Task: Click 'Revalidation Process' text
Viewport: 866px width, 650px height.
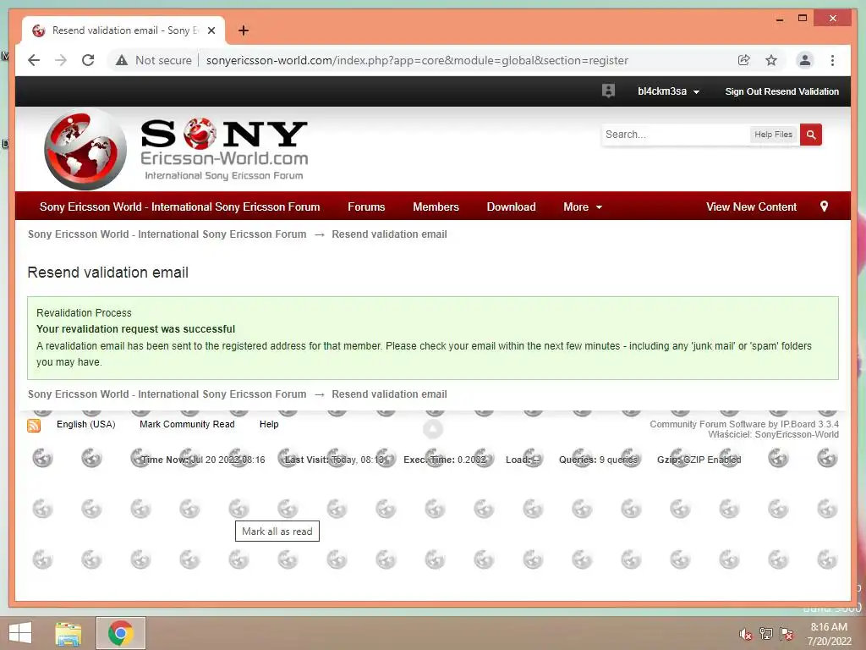Action: (84, 313)
